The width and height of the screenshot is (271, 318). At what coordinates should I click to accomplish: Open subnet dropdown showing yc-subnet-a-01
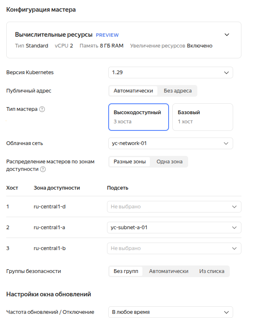click(x=174, y=228)
